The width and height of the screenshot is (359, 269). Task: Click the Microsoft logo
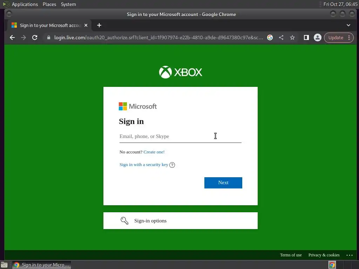tap(138, 106)
